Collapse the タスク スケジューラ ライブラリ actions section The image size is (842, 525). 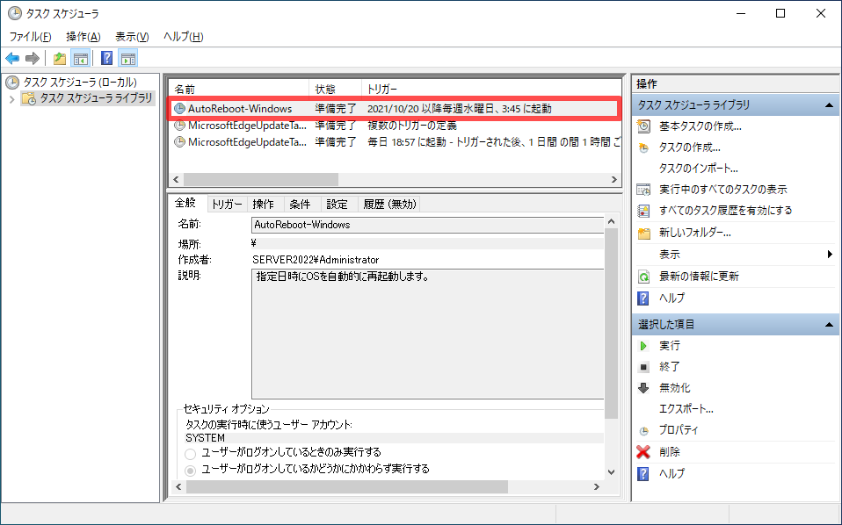tap(829, 105)
